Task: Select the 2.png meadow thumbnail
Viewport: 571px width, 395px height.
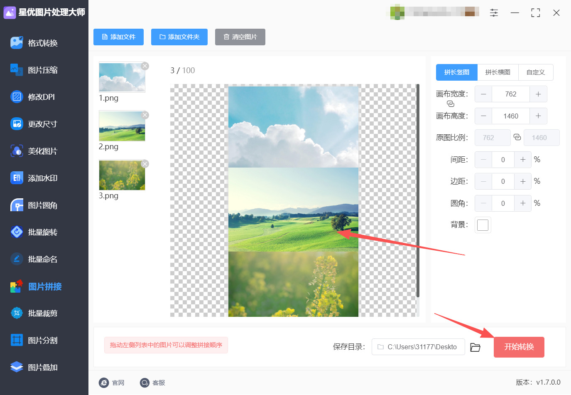Action: [122, 126]
